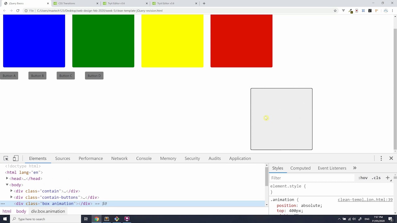Open clean-templ…ion.html:39 source link
Viewport: 397px width, 223px height.
365,200
